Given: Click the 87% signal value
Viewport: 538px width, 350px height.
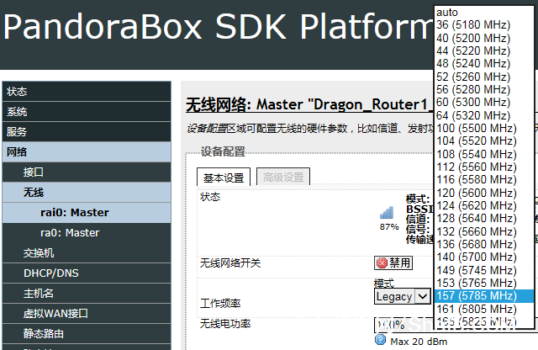Looking at the screenshot, I should point(389,227).
